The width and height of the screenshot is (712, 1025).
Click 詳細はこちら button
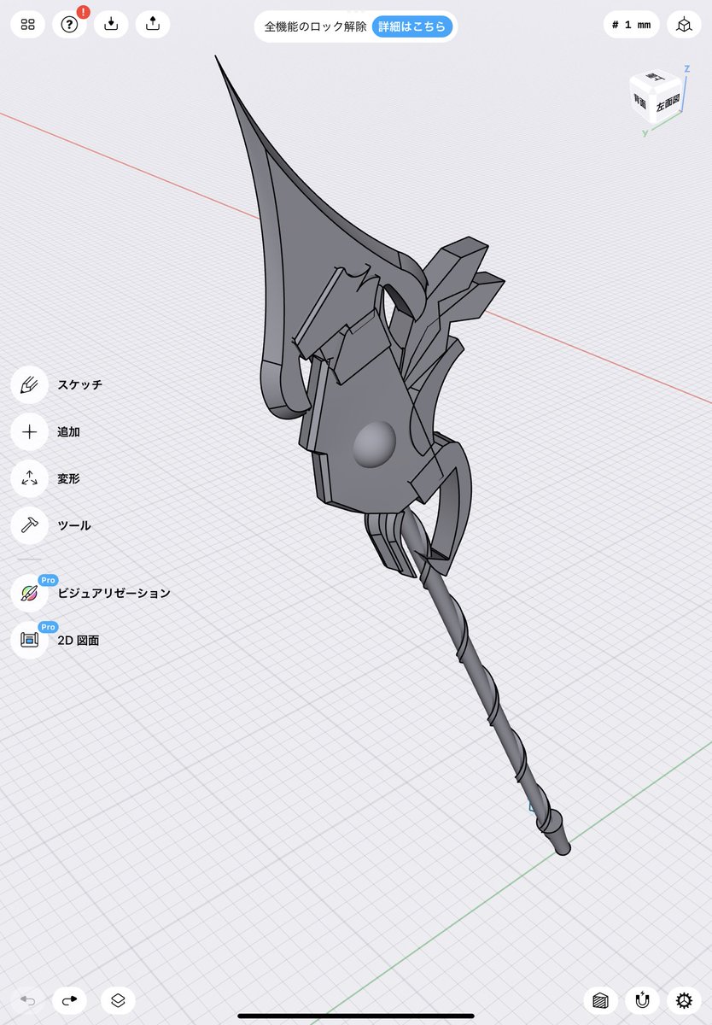[411, 26]
